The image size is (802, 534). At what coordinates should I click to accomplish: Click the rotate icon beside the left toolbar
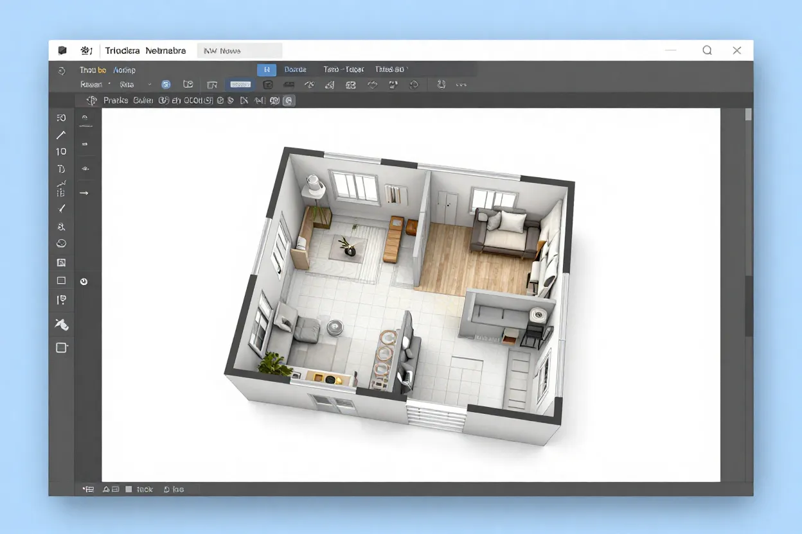84,280
